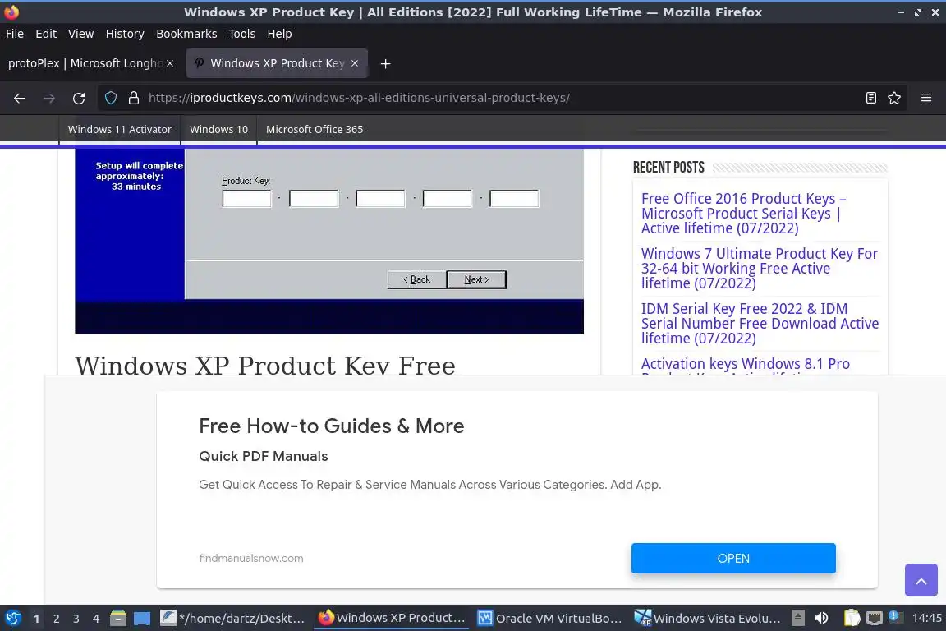This screenshot has width=946, height=631.
Task: Switch to protoPlex Microsoft Longhorn tab
Action: click(85, 63)
